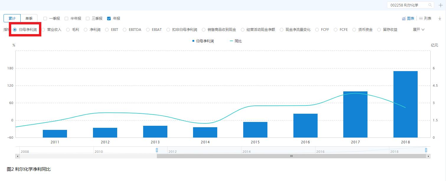Screen dimensions: 446x181
Task: Click the 2018 profit bar
Action: click(405, 104)
